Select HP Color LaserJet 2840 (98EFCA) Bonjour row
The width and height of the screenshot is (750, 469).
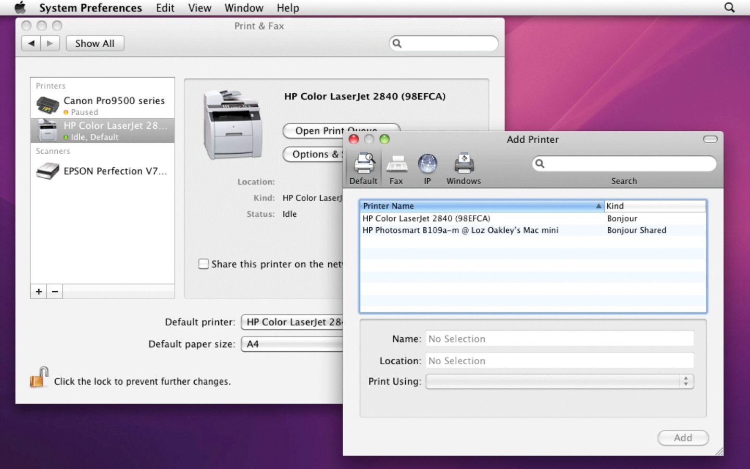(x=533, y=218)
